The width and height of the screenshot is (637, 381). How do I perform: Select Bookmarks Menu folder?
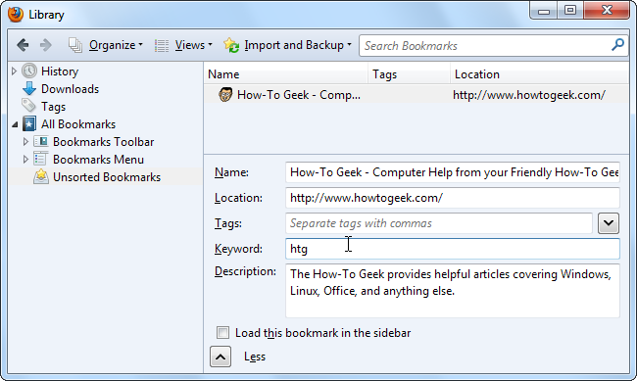pos(98,160)
